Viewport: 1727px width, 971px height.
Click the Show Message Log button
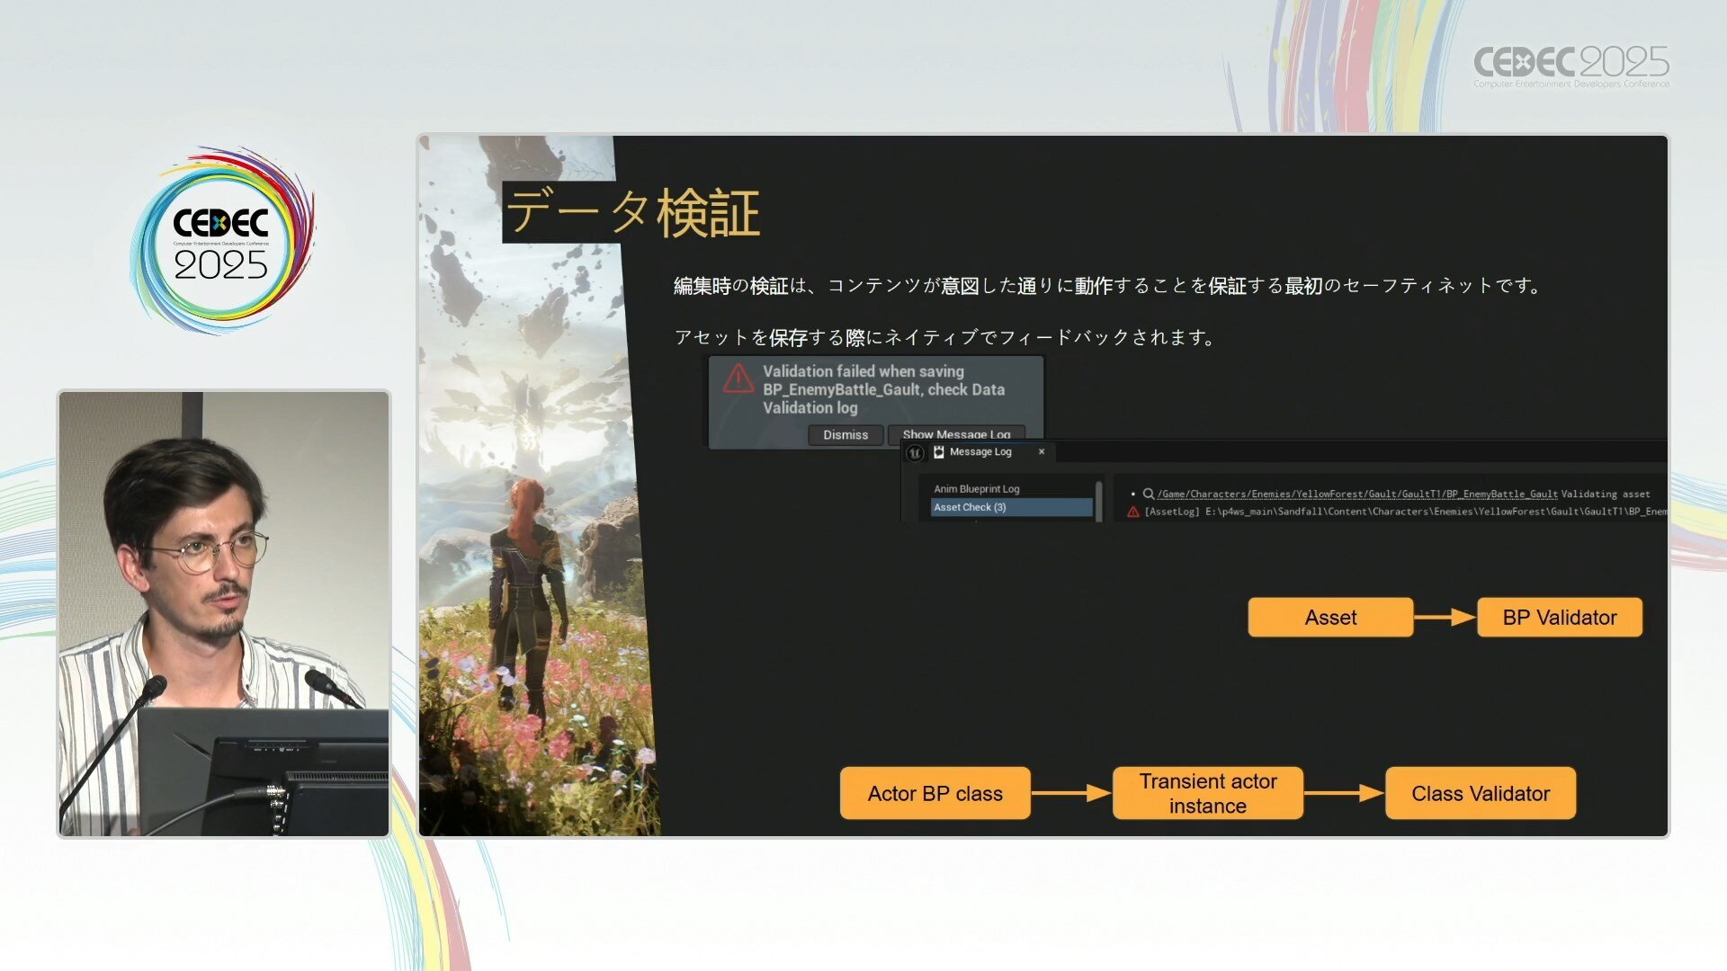956,434
